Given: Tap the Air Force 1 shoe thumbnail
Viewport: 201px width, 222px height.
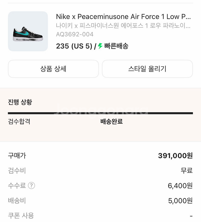Looking at the screenshot, I should tap(28, 31).
